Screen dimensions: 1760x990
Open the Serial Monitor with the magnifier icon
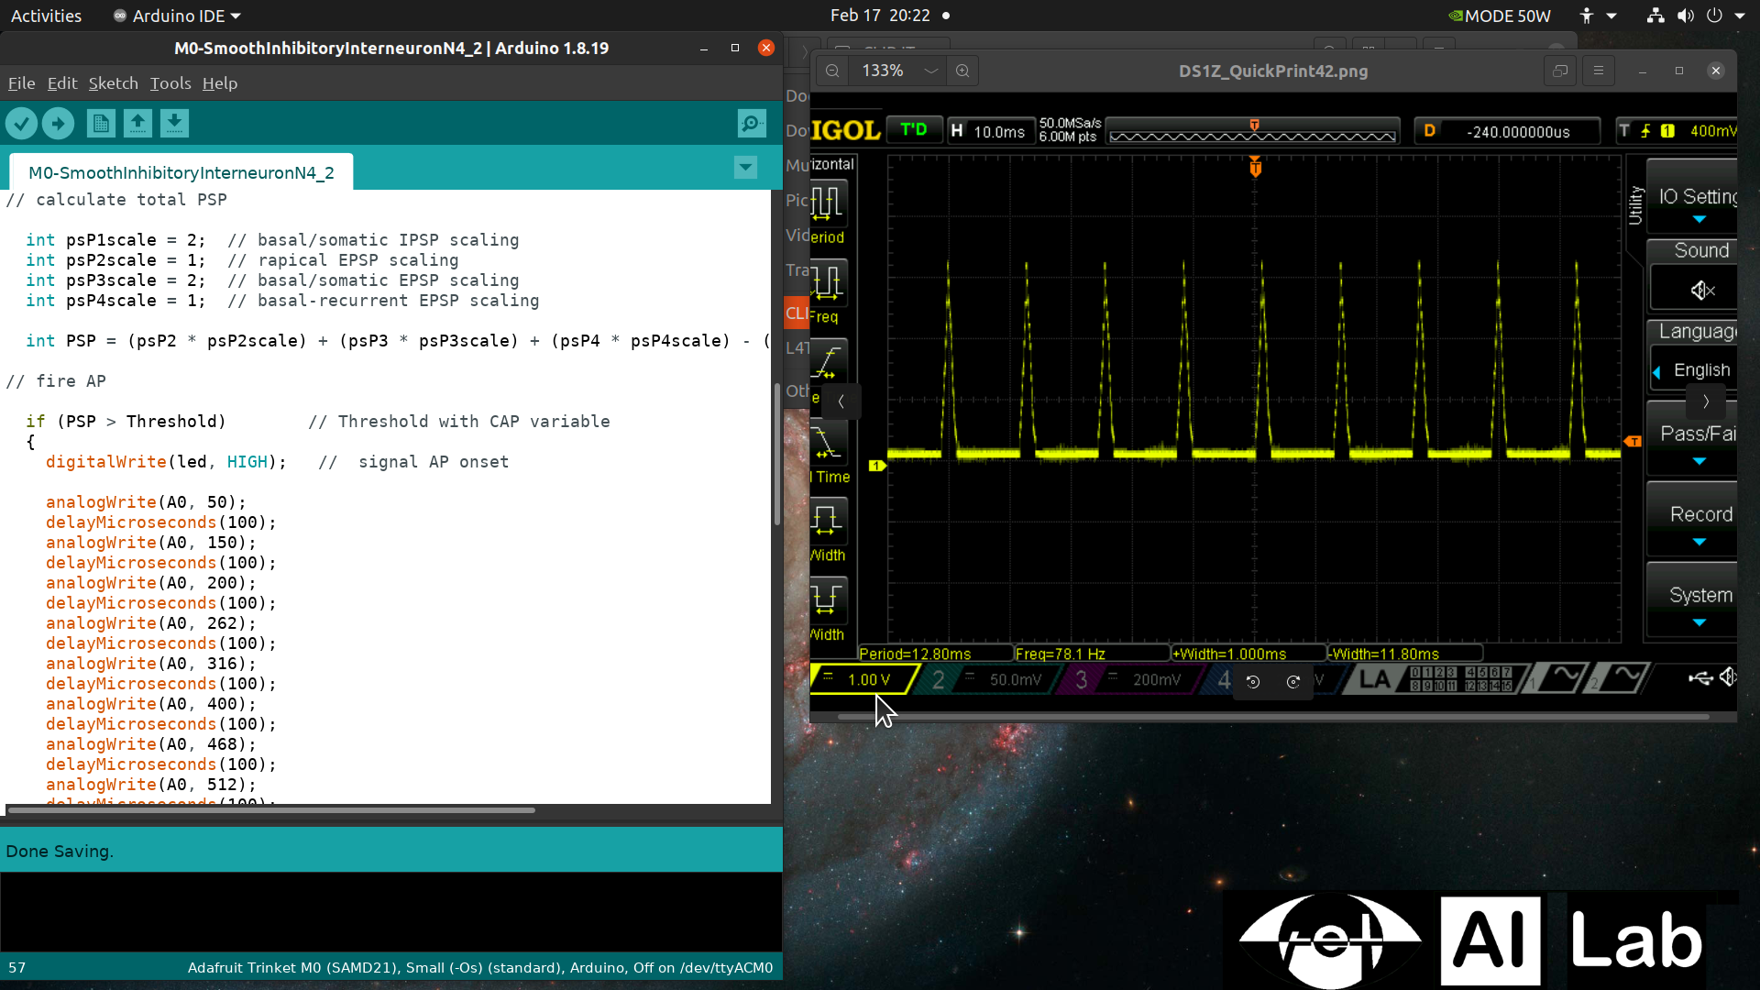[x=751, y=123]
